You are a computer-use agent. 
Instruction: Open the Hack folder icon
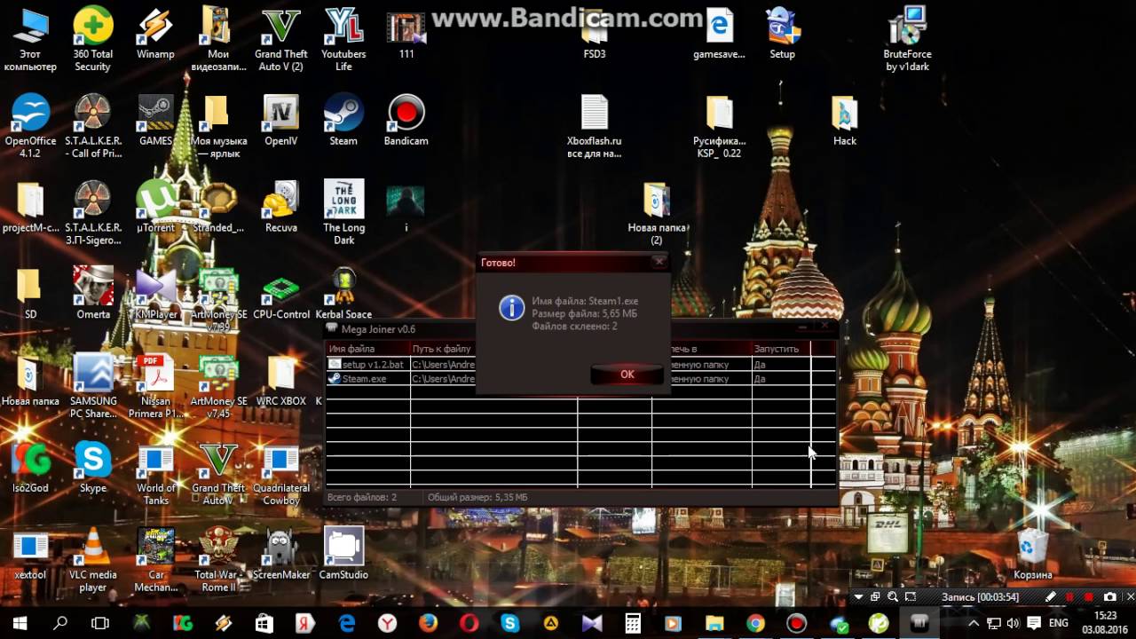[x=845, y=121]
